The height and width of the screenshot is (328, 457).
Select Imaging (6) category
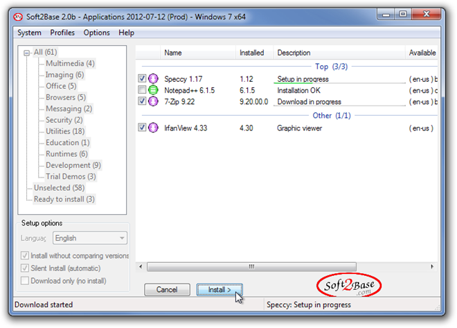[x=64, y=75]
